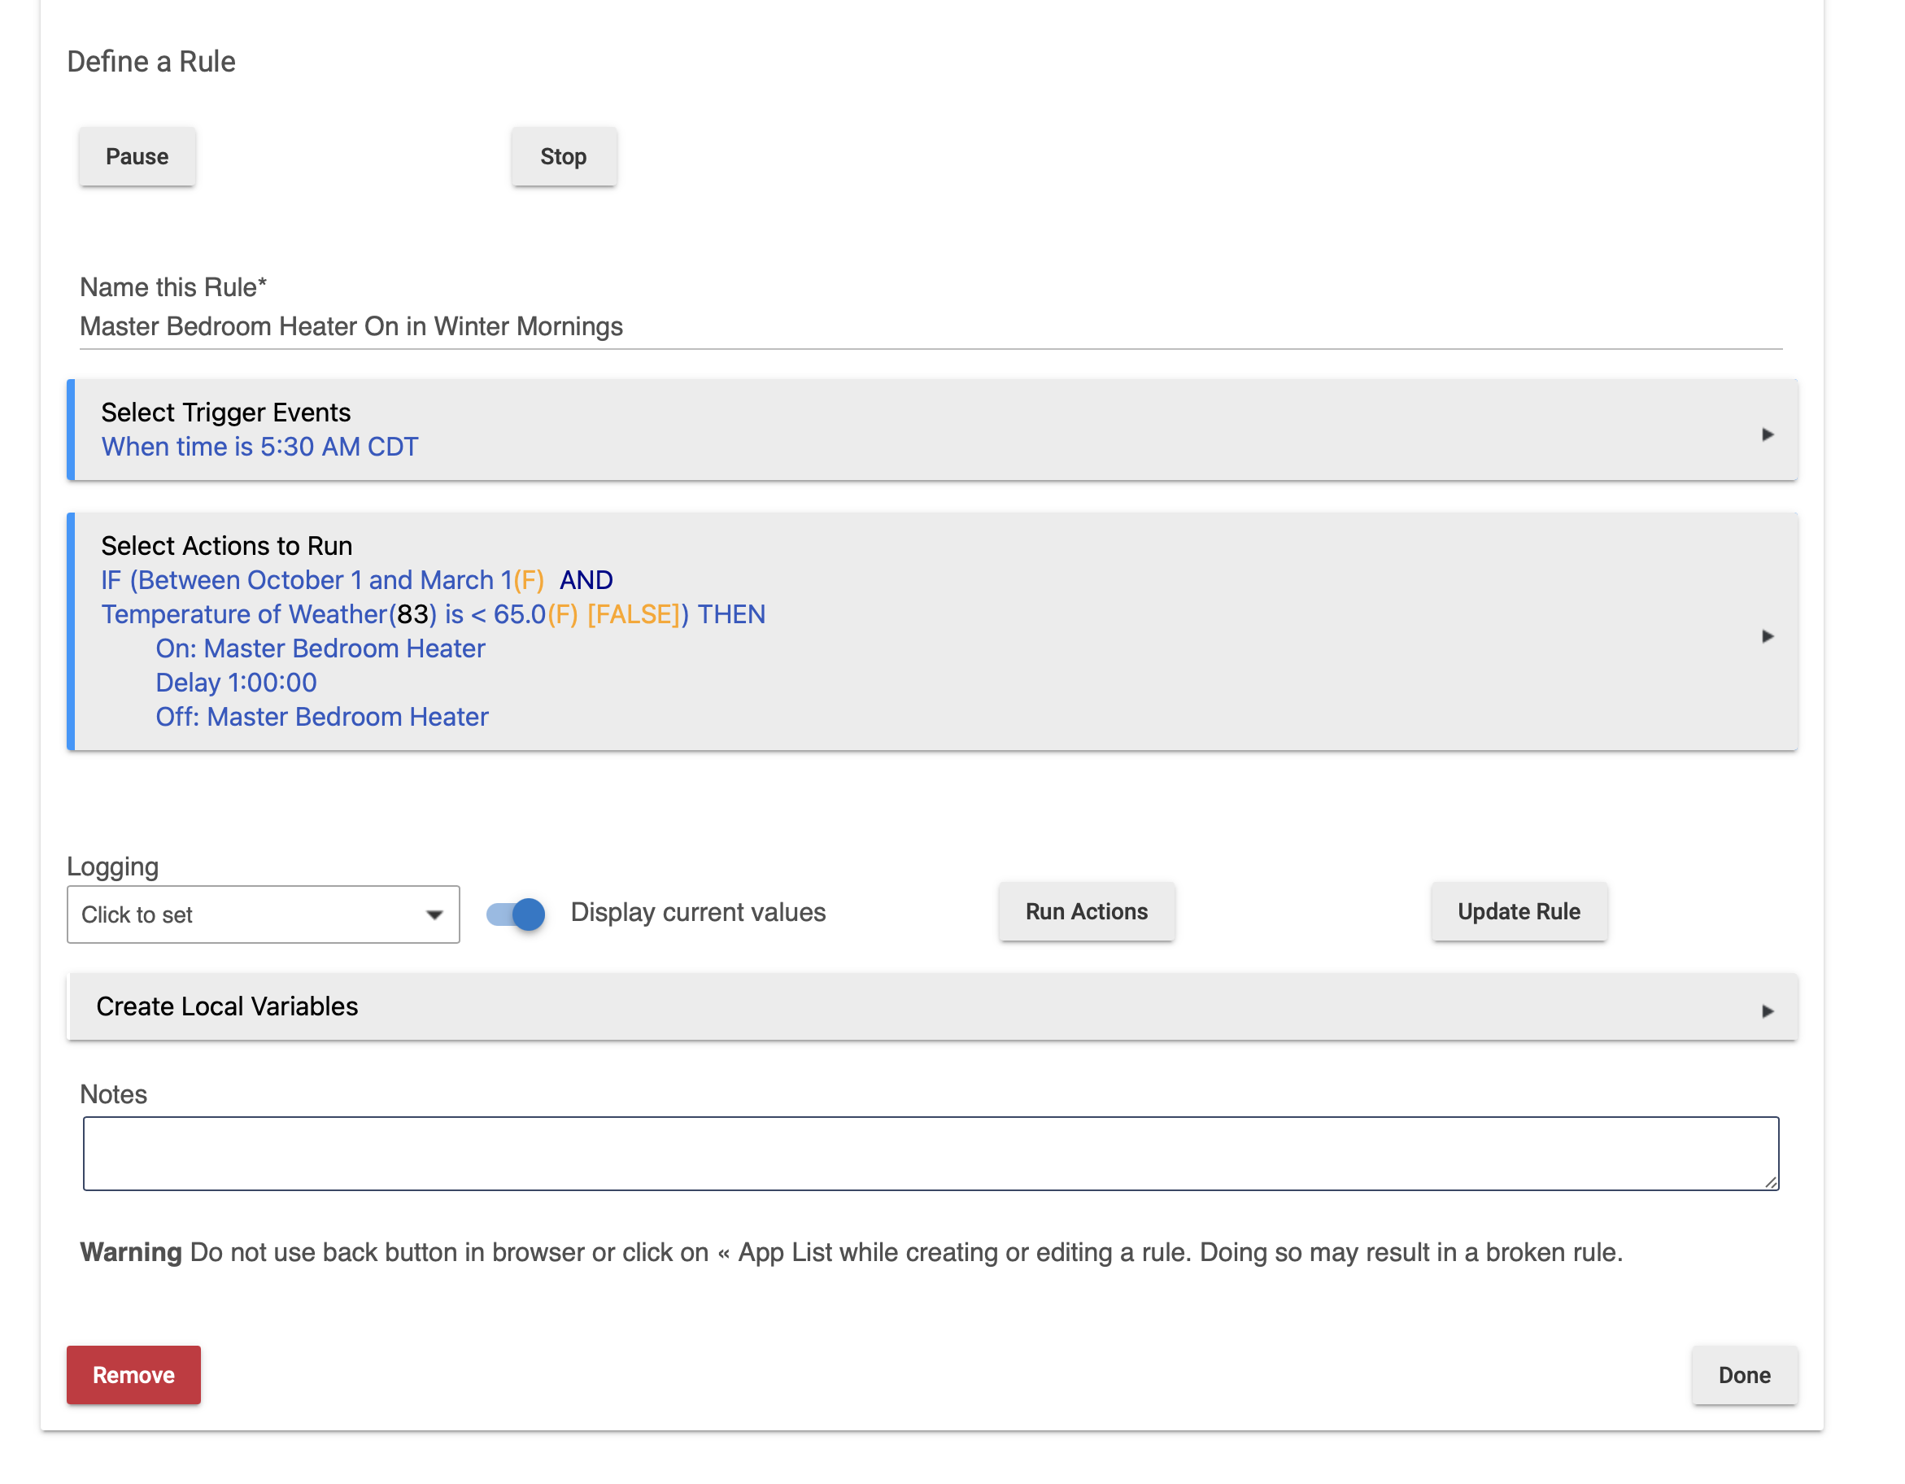Click the Done button
This screenshot has height=1484, width=1905.
1745,1375
